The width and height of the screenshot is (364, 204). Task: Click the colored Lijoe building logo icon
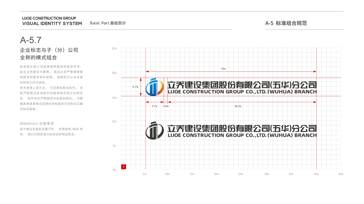tap(155, 87)
